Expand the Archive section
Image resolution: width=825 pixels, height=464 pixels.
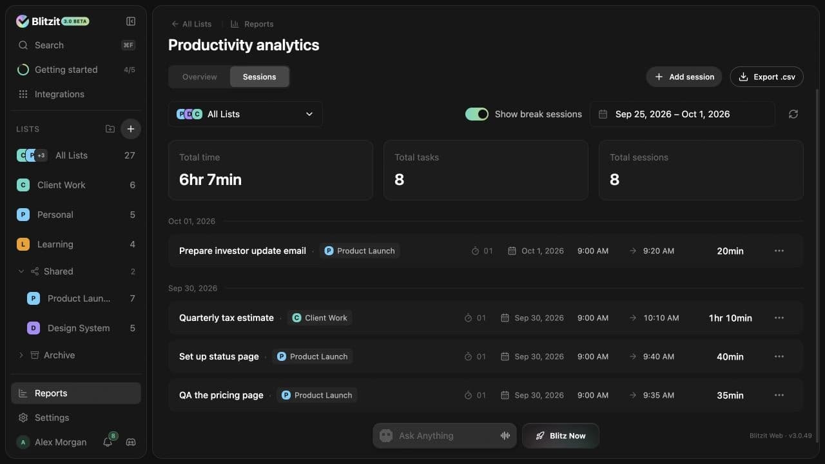click(x=21, y=355)
